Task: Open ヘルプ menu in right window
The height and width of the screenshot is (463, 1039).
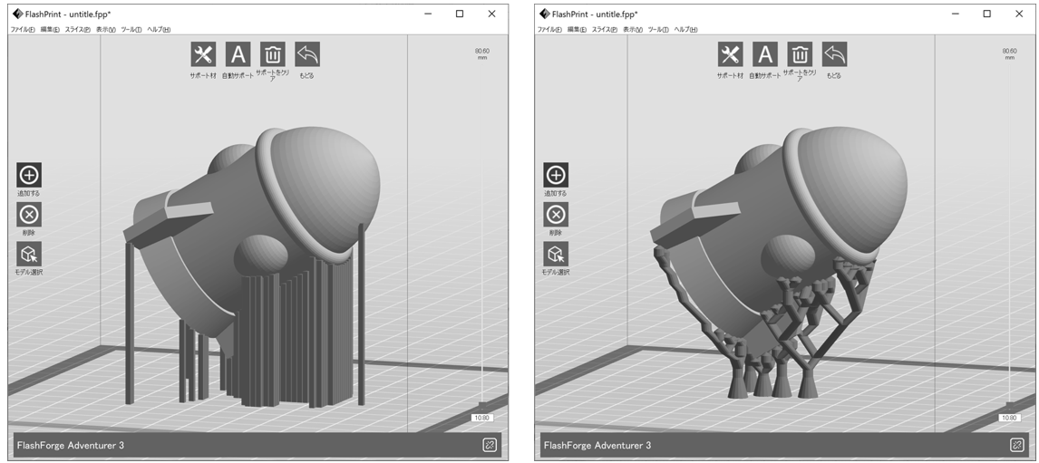Action: (685, 30)
